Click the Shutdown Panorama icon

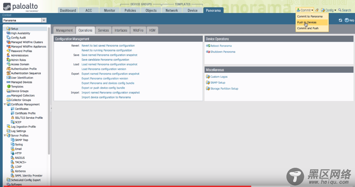point(208,52)
